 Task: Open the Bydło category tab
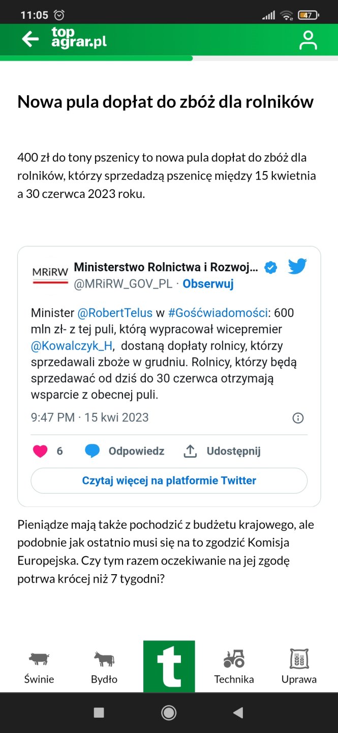tap(104, 667)
